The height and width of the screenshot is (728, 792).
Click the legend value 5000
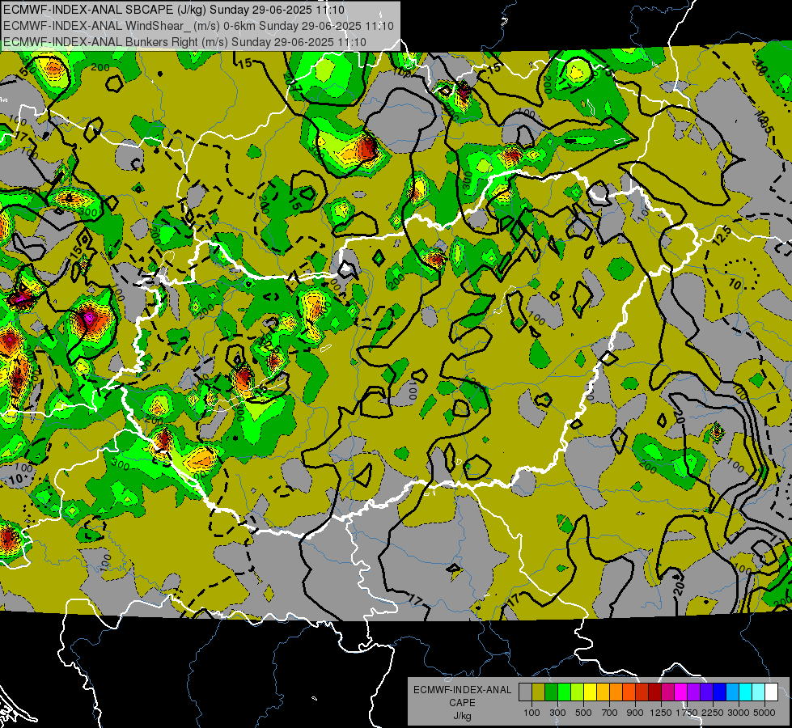[764, 713]
